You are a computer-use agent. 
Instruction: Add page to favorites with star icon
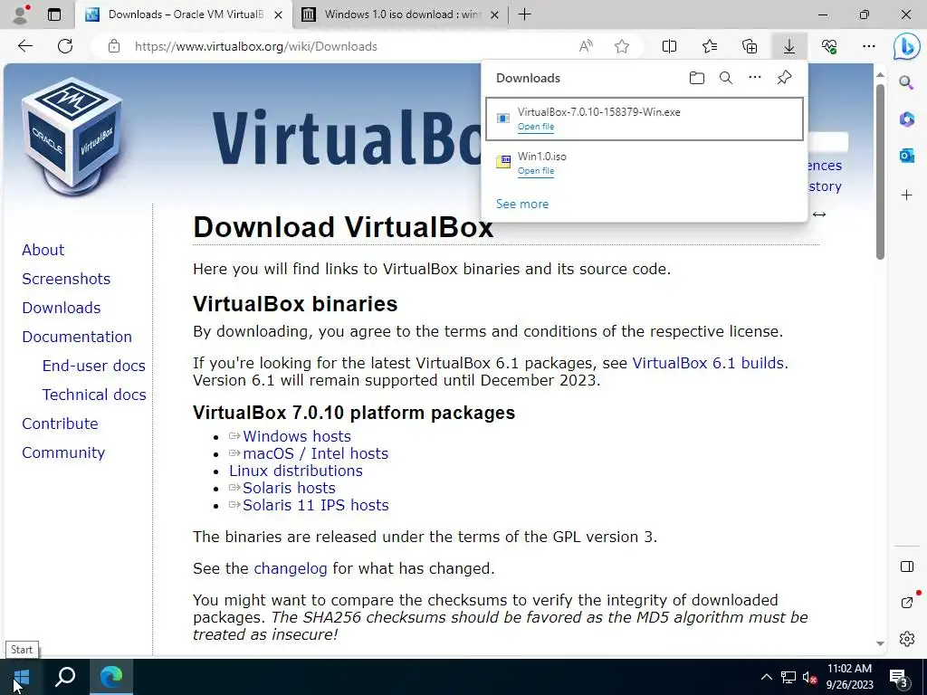[622, 46]
